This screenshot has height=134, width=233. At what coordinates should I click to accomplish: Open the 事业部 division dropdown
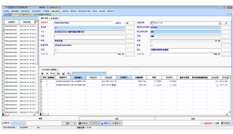click(123, 27)
